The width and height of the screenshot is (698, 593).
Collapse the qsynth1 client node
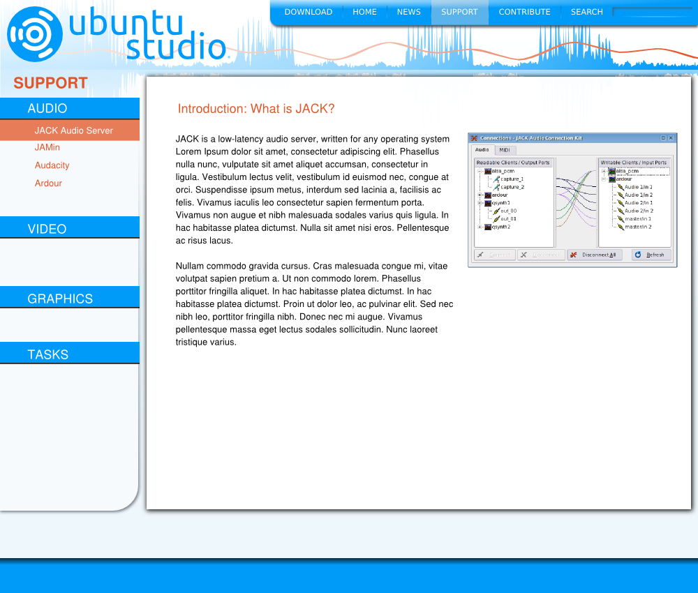pyautogui.click(x=480, y=203)
